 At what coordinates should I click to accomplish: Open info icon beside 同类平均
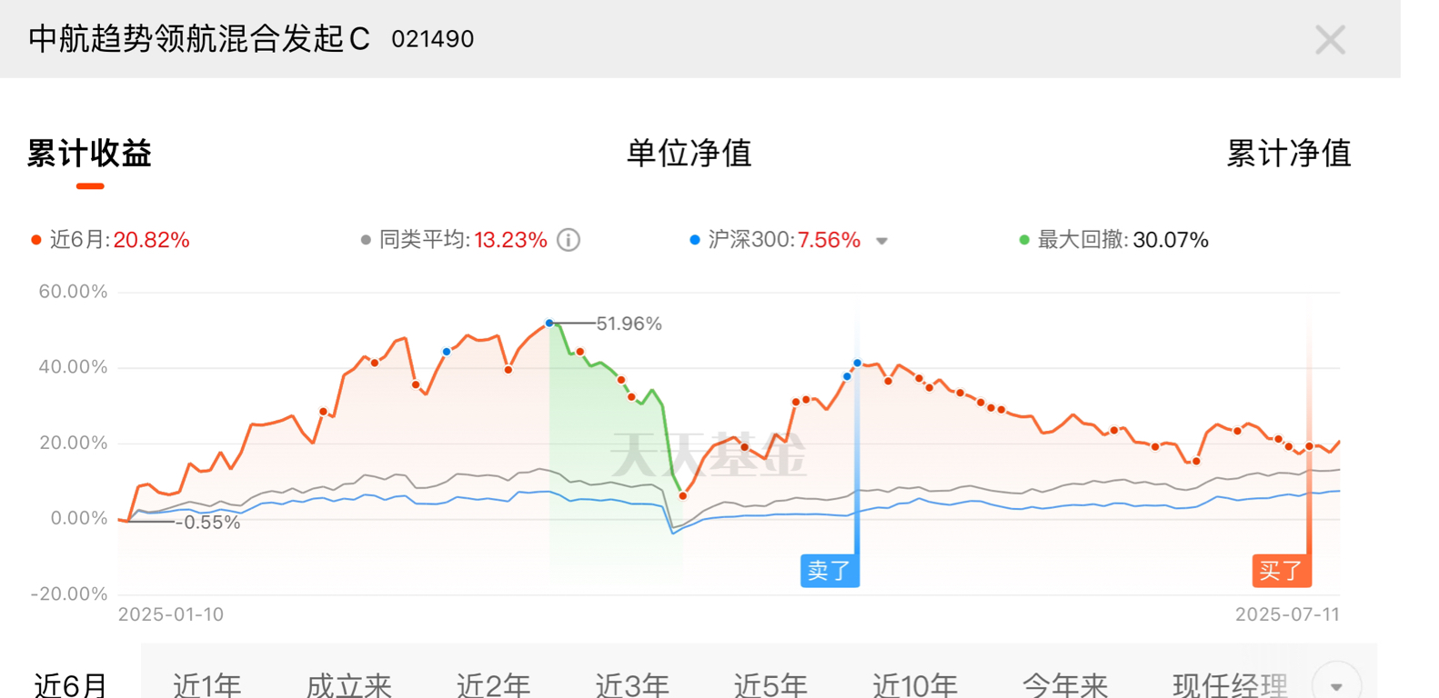(569, 240)
